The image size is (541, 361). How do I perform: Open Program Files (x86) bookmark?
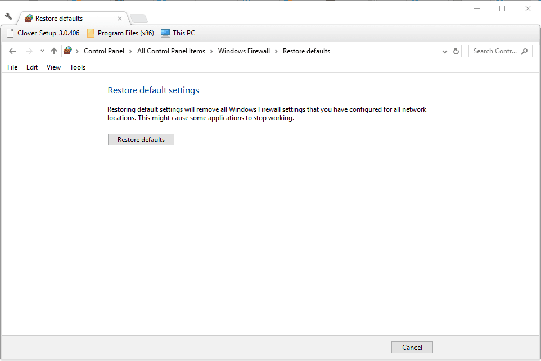pyautogui.click(x=120, y=33)
